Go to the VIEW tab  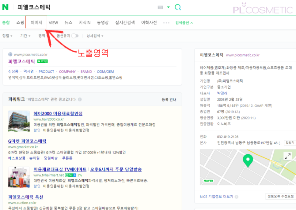pyautogui.click(x=53, y=23)
